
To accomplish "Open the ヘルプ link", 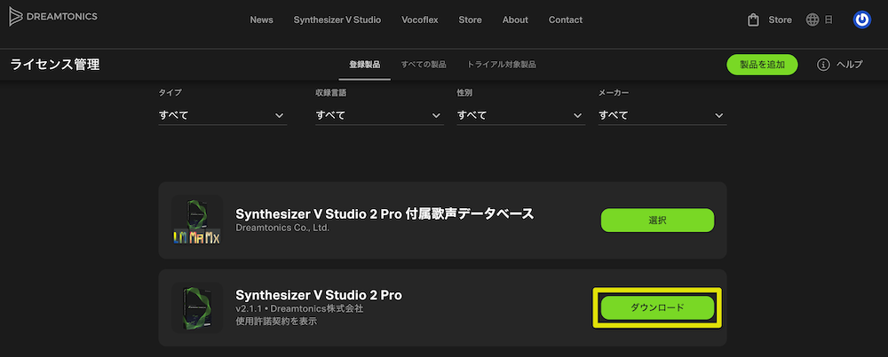I will (850, 65).
